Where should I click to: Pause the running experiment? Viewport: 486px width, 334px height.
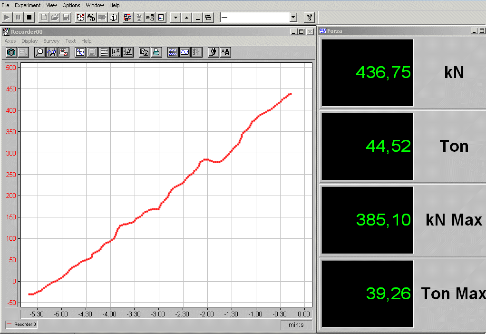point(18,18)
